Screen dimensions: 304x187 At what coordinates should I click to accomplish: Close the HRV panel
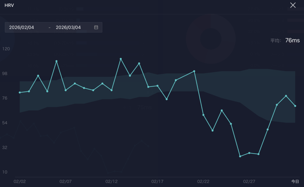293,5
